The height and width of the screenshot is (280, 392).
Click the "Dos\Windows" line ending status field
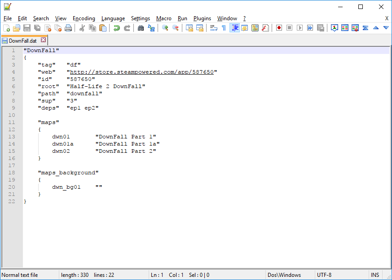[284, 275]
